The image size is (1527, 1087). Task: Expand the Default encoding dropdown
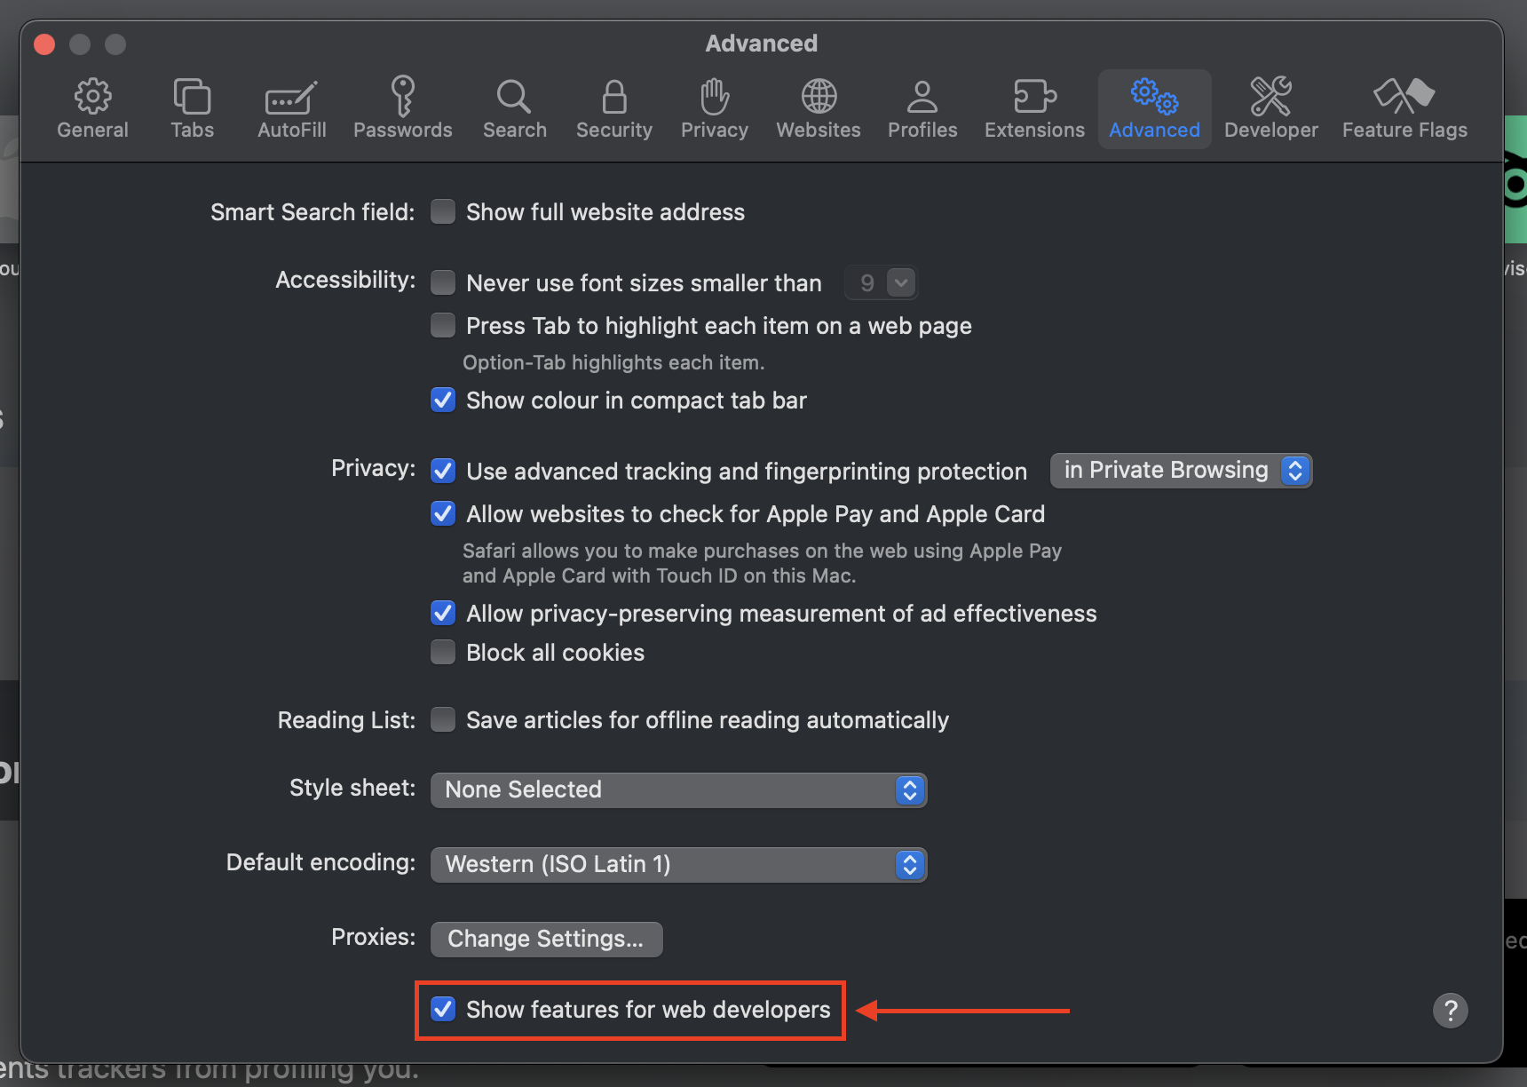click(x=678, y=864)
